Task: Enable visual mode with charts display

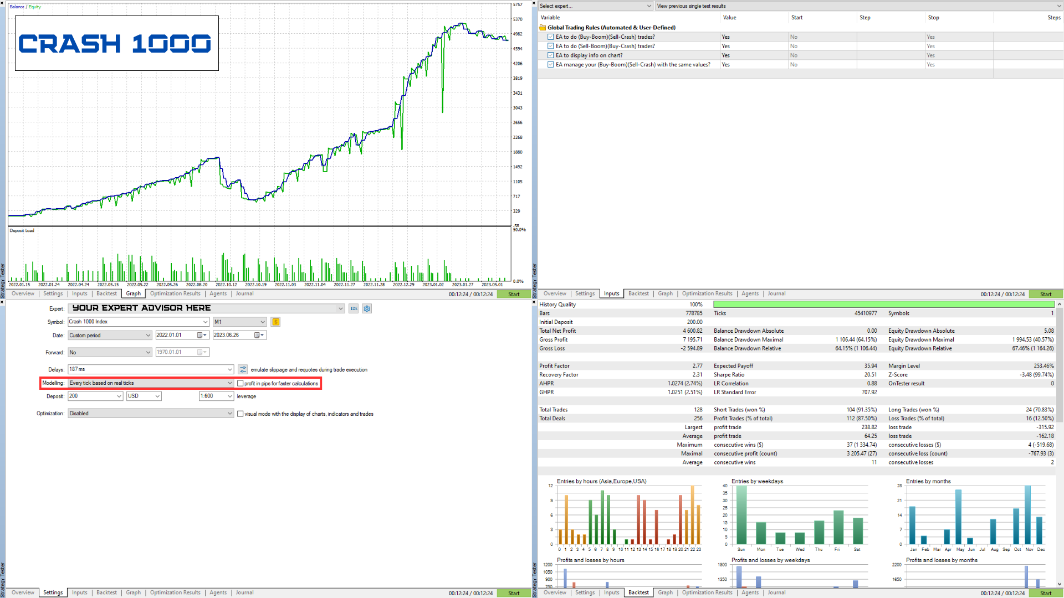Action: click(x=240, y=414)
